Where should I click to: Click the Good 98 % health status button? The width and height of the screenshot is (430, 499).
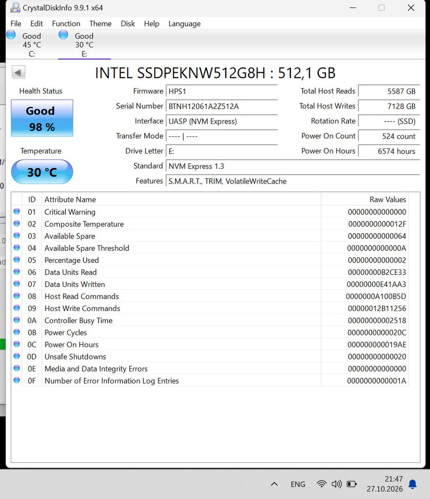tap(42, 118)
